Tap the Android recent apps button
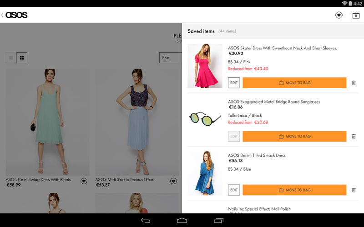This screenshot has height=227, width=364. pos(218,221)
